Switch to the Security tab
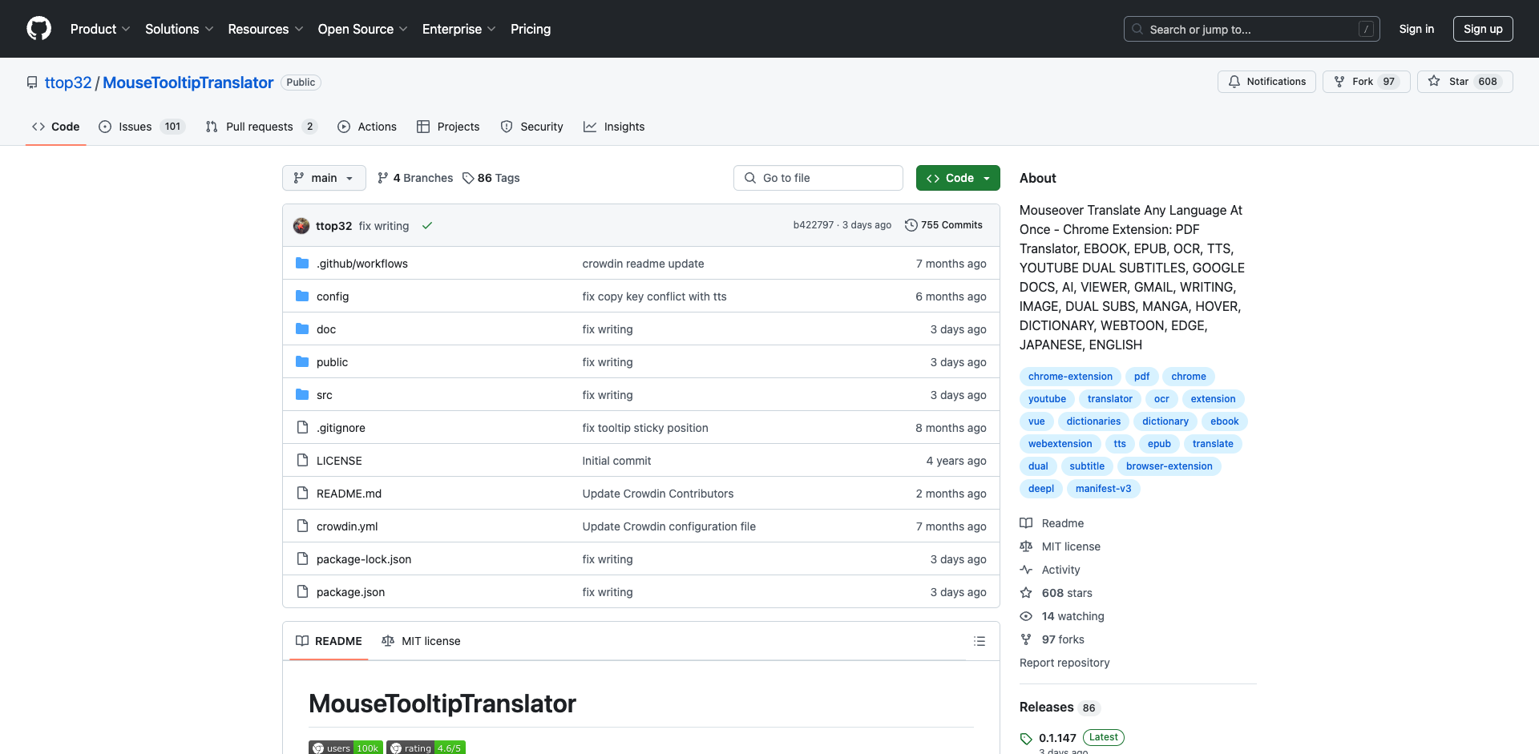The image size is (1539, 754). [531, 127]
